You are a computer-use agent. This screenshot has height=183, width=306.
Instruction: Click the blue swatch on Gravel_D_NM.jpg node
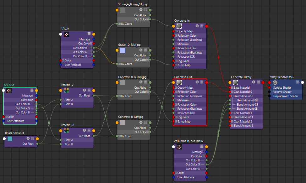(123, 50)
